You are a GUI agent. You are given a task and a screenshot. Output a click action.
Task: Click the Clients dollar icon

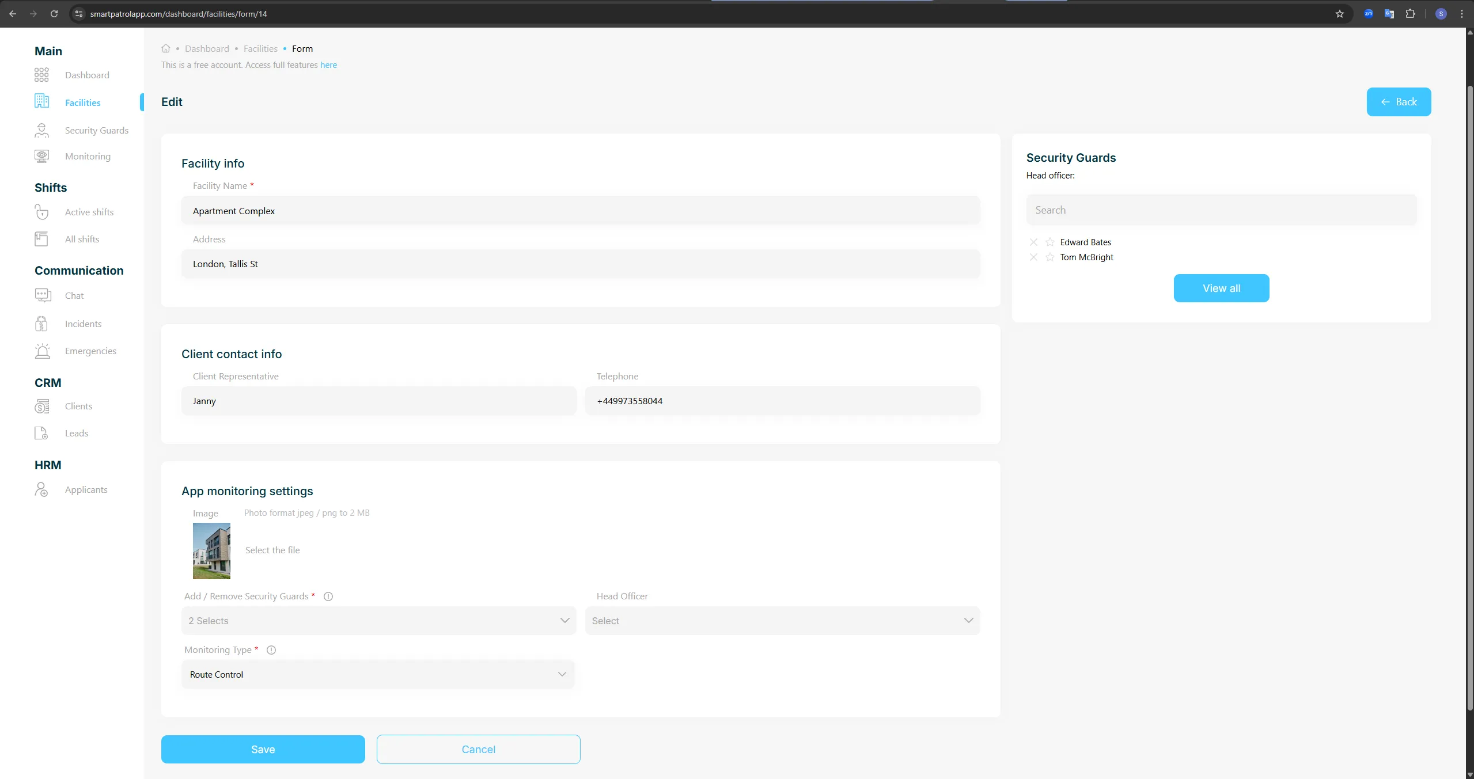tap(41, 406)
